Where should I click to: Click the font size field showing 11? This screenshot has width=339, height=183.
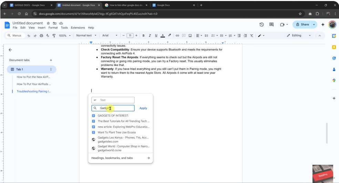pos(130,36)
